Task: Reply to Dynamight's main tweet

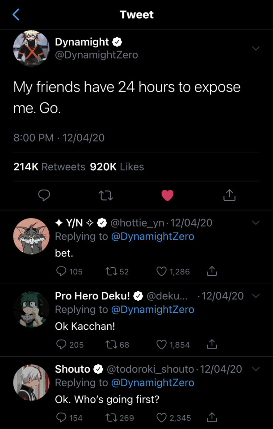Action: (x=44, y=196)
